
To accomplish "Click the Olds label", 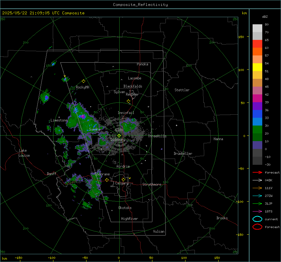I will [119, 130].
